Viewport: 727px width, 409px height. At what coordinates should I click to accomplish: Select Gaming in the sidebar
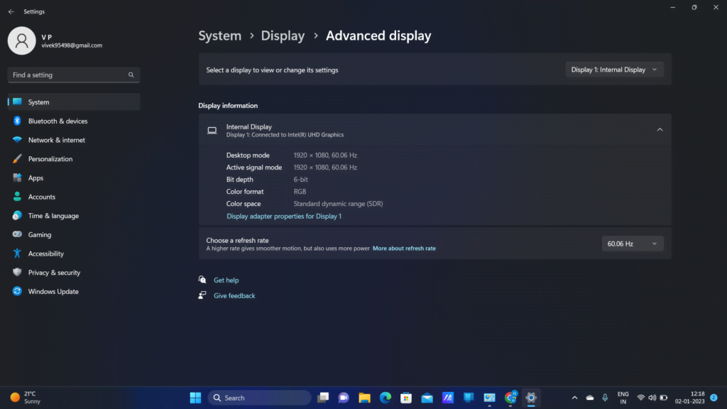coord(39,235)
